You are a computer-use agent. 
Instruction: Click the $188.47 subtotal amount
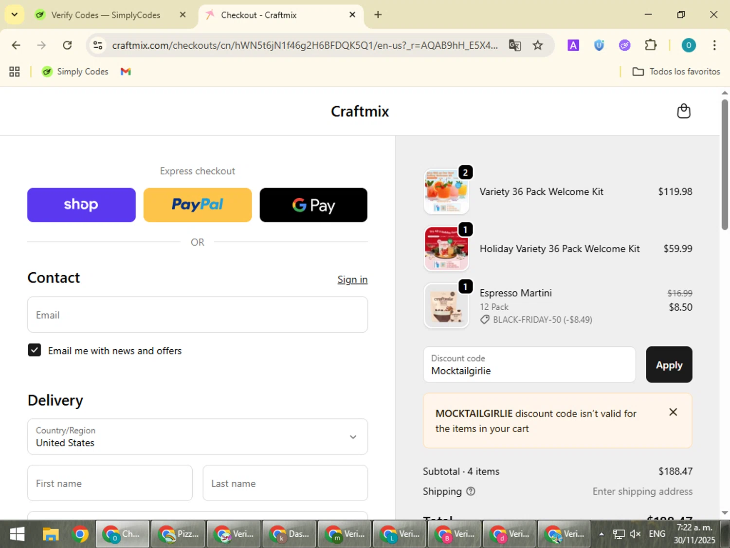(675, 471)
